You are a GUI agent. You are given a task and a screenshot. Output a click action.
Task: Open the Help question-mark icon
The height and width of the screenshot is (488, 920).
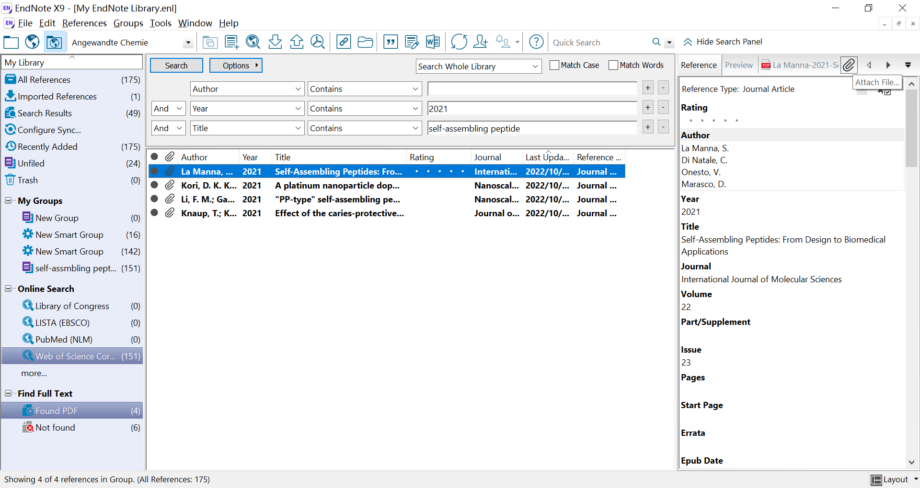[x=536, y=42]
